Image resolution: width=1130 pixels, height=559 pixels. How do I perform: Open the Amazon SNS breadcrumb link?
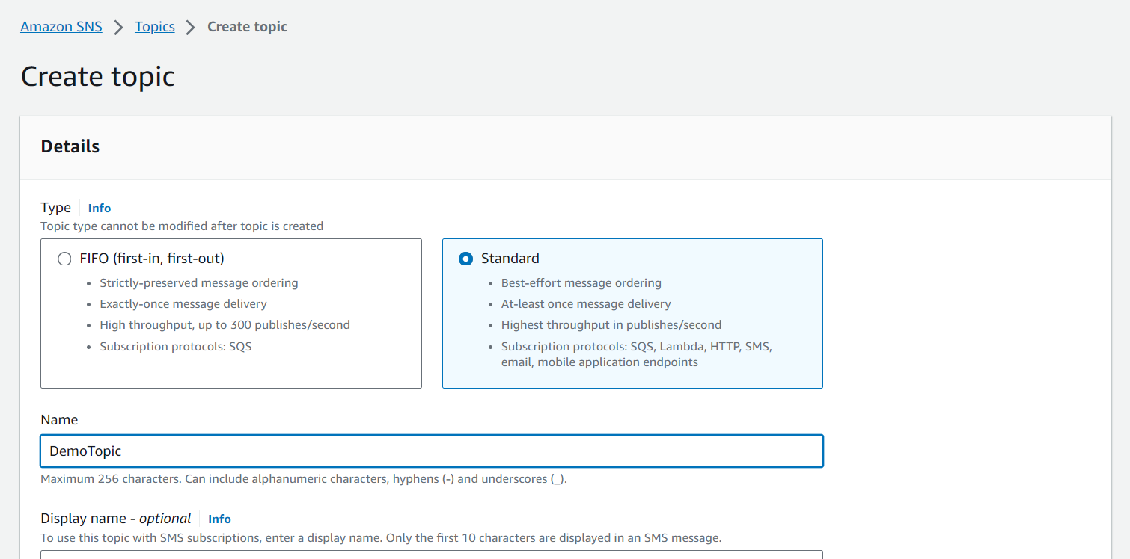(x=61, y=27)
